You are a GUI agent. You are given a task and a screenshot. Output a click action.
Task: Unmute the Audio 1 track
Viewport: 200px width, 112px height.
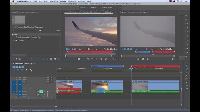pos(41,92)
